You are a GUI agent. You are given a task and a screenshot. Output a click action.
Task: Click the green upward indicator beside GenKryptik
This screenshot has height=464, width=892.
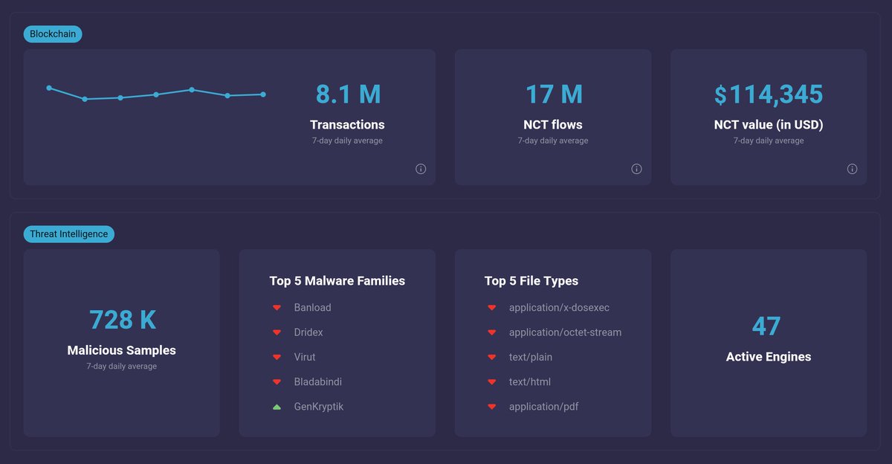pos(277,407)
